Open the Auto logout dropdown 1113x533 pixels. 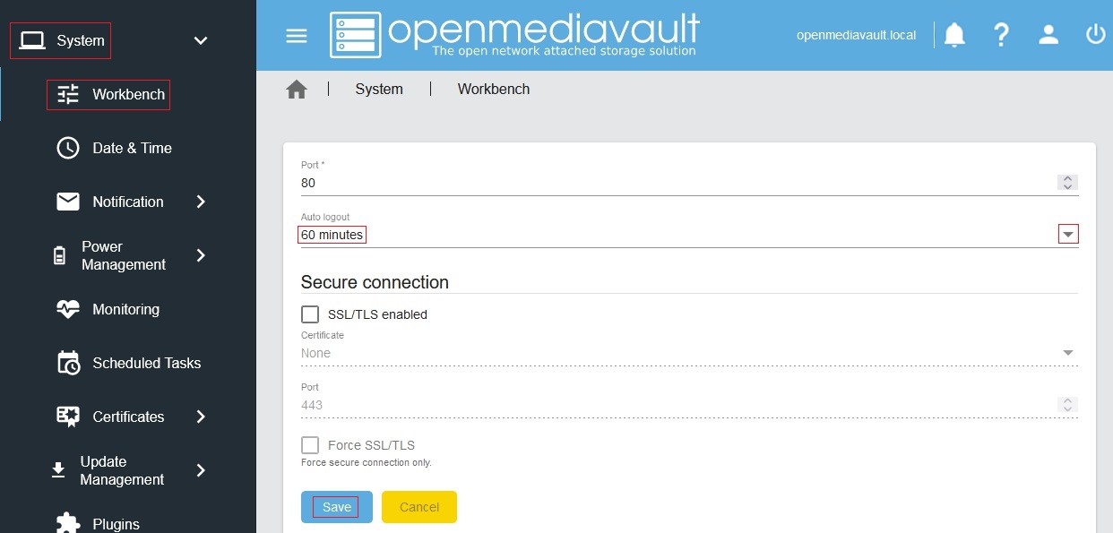coord(1067,235)
